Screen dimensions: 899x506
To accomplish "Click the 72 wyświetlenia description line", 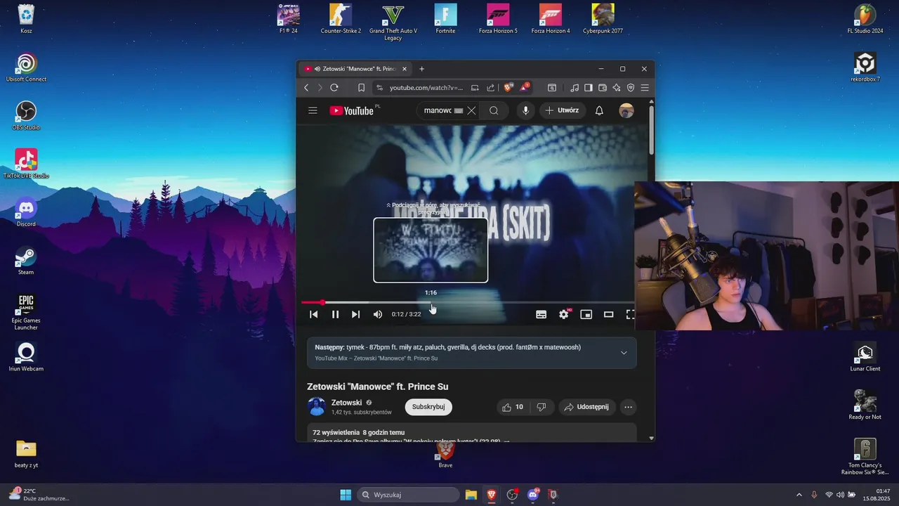I will point(358,432).
